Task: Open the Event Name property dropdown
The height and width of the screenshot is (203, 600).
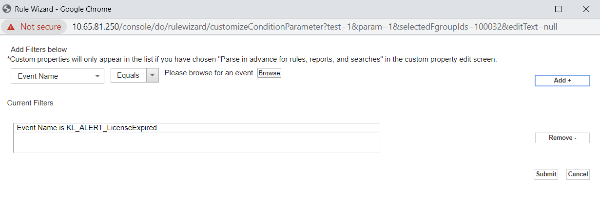Action: click(x=57, y=76)
